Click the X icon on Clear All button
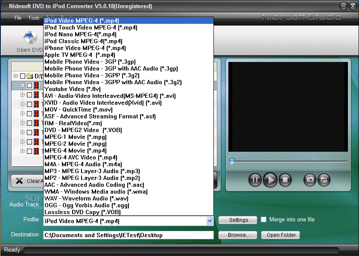This screenshot has height=256, width=359. pyautogui.click(x=20, y=181)
